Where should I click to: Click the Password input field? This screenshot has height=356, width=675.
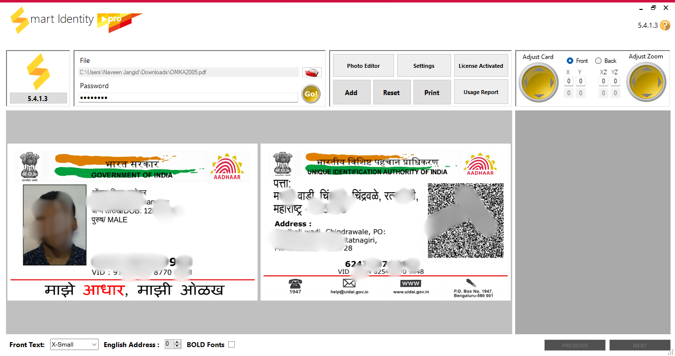click(x=189, y=98)
